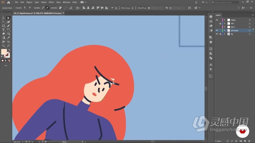Image resolution: width=255 pixels, height=143 pixels.
Task: Activate the Direct Selection tool
Action: coord(8,18)
